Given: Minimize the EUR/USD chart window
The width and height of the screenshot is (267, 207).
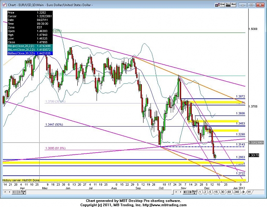Looking at the screenshot, I should click(x=243, y=5).
